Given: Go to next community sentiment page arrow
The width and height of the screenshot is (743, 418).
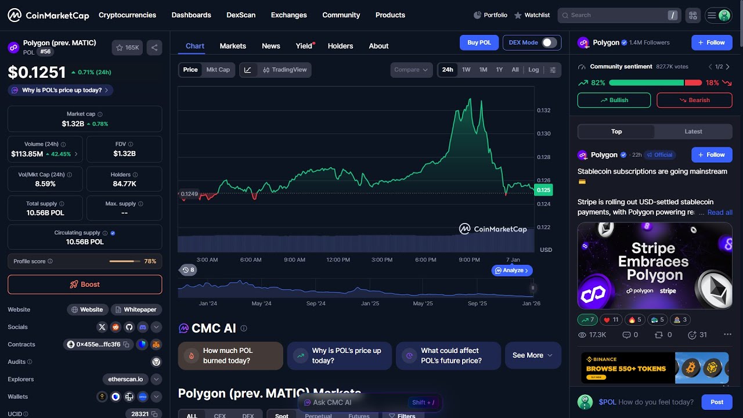Looking at the screenshot, I should [x=728, y=67].
